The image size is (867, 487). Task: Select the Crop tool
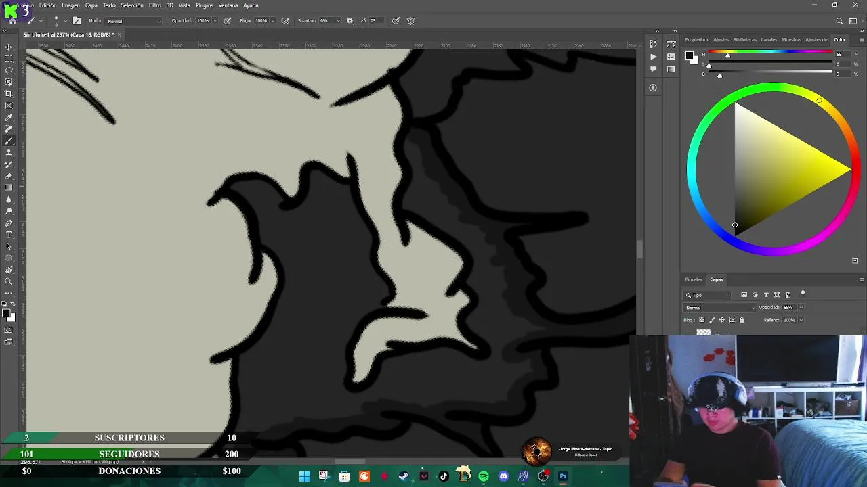9,94
